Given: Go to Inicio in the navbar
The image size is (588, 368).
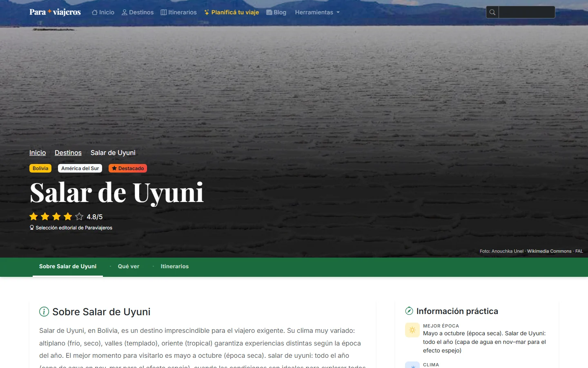Looking at the screenshot, I should [103, 12].
